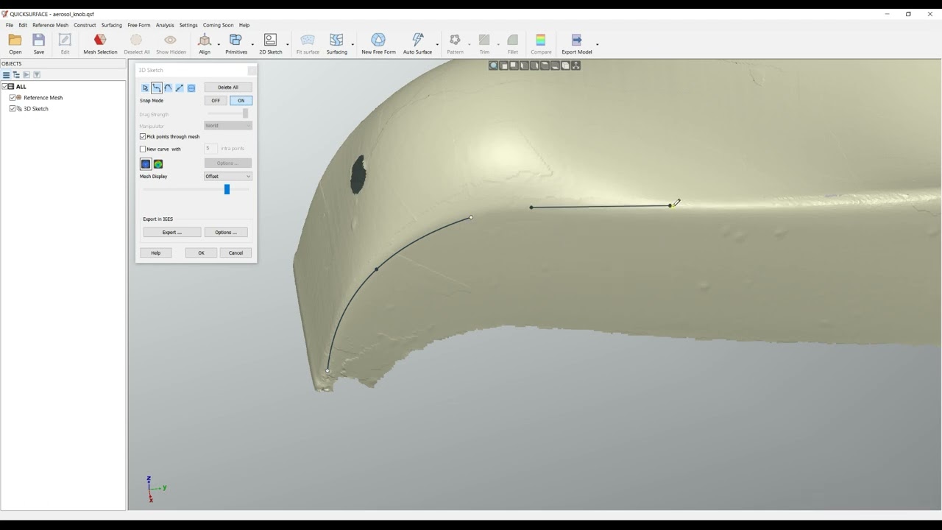
Task: Click the Export ... button under IGES
Action: pos(172,233)
